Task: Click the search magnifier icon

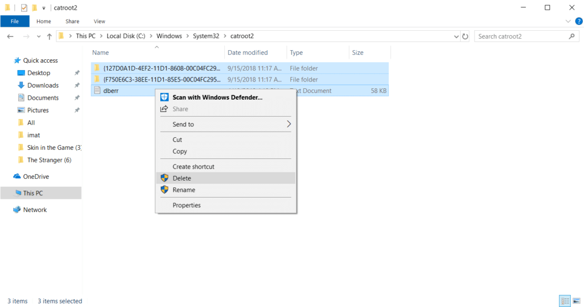Action: tap(571, 36)
